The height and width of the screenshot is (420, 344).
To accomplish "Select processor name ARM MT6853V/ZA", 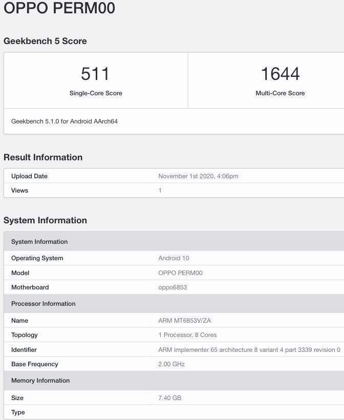I will coord(184,320).
